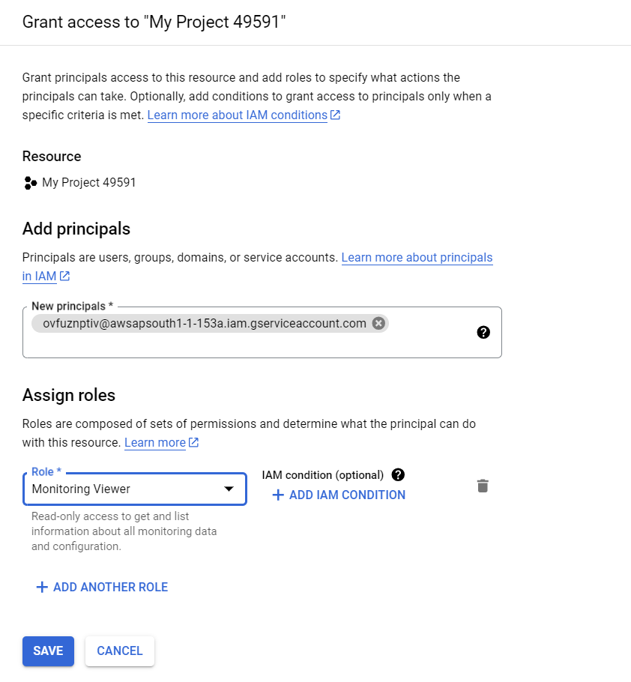The height and width of the screenshot is (682, 631).
Task: Click the plus icon of Add IAM Condition
Action: tap(278, 495)
